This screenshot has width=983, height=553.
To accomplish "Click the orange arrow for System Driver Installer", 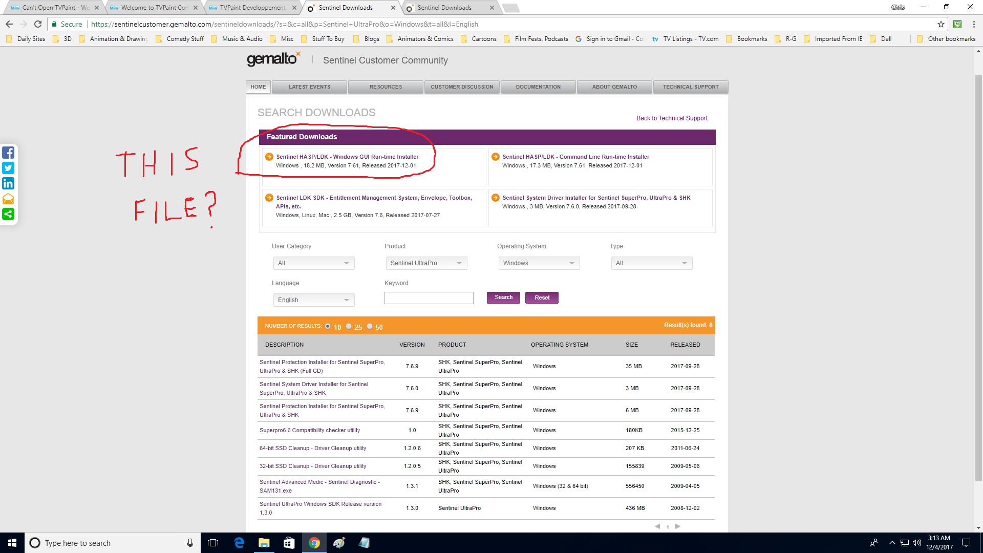I will (x=495, y=198).
